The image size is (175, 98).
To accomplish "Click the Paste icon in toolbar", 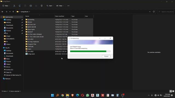I will coord(25,6).
